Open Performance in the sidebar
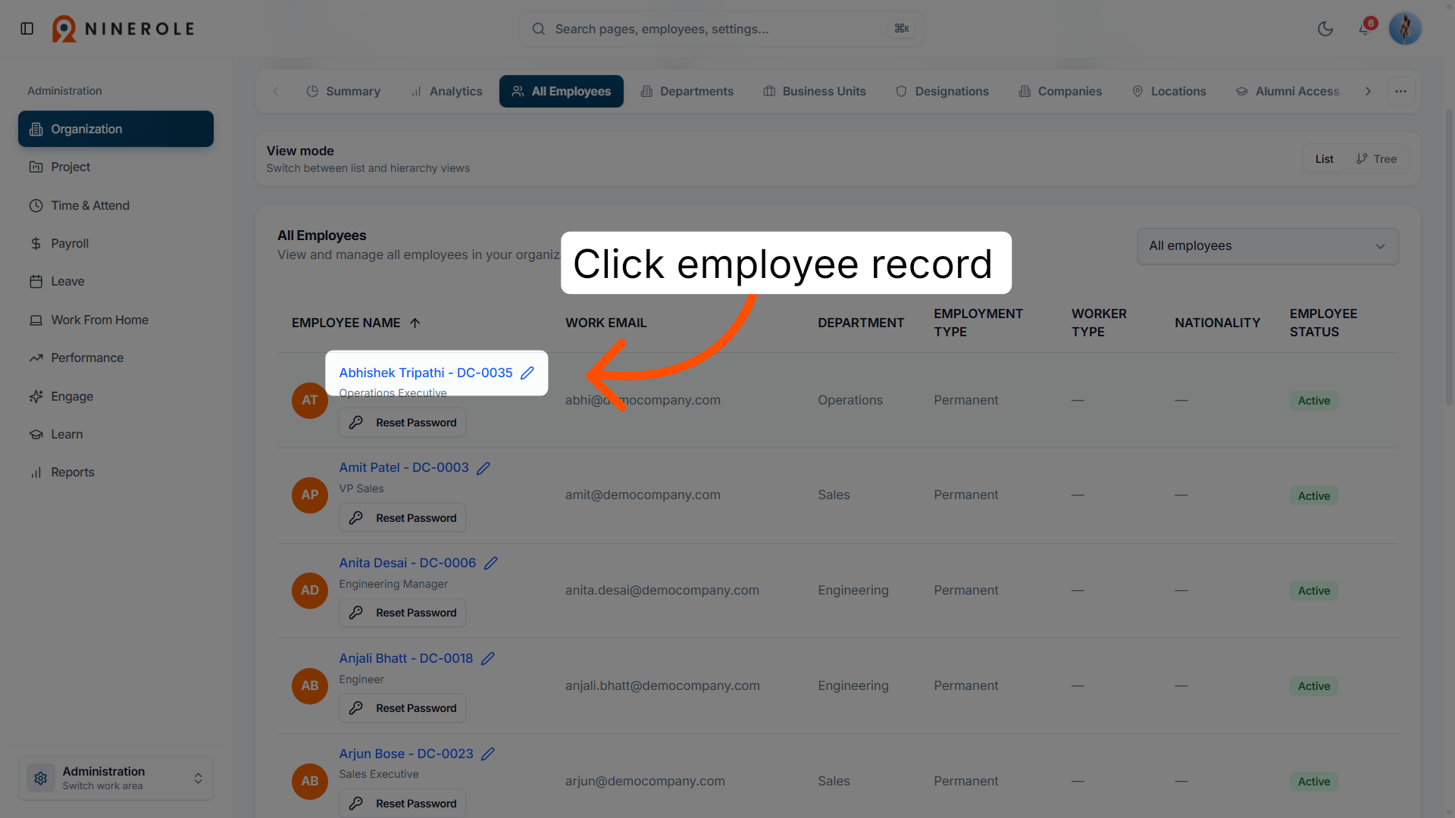 pyautogui.click(x=116, y=357)
